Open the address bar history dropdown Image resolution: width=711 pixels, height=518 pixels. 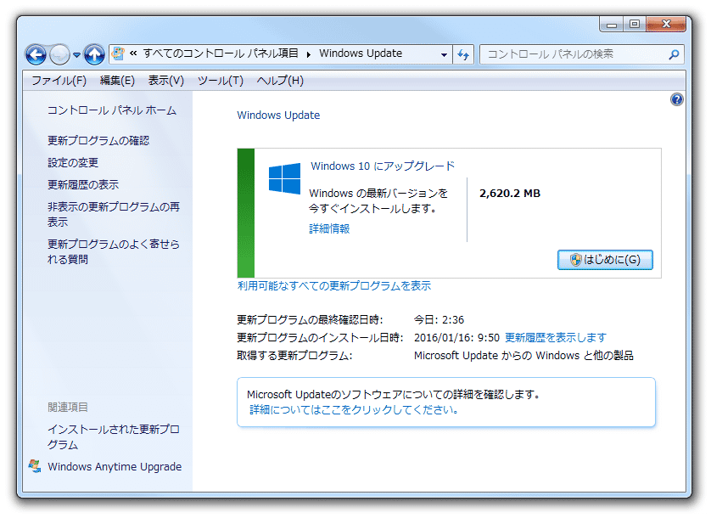(x=444, y=54)
